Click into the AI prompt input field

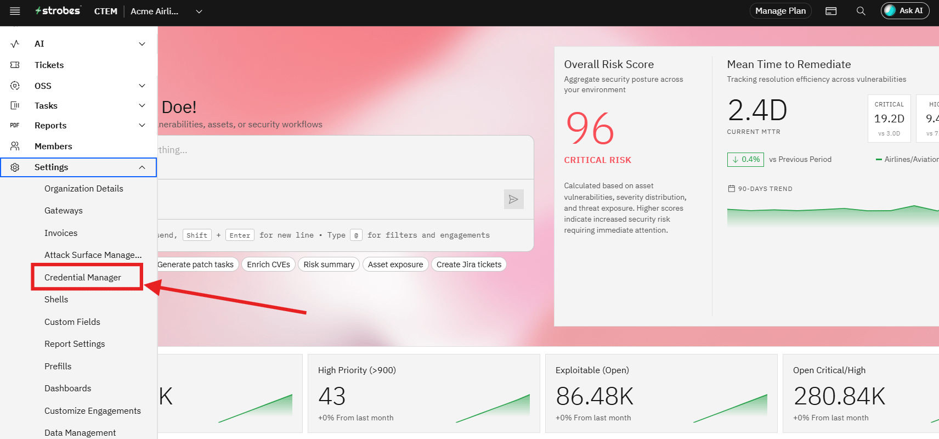(x=346, y=157)
